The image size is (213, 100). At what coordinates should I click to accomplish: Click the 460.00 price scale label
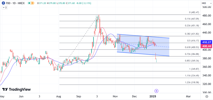pos(206,24)
